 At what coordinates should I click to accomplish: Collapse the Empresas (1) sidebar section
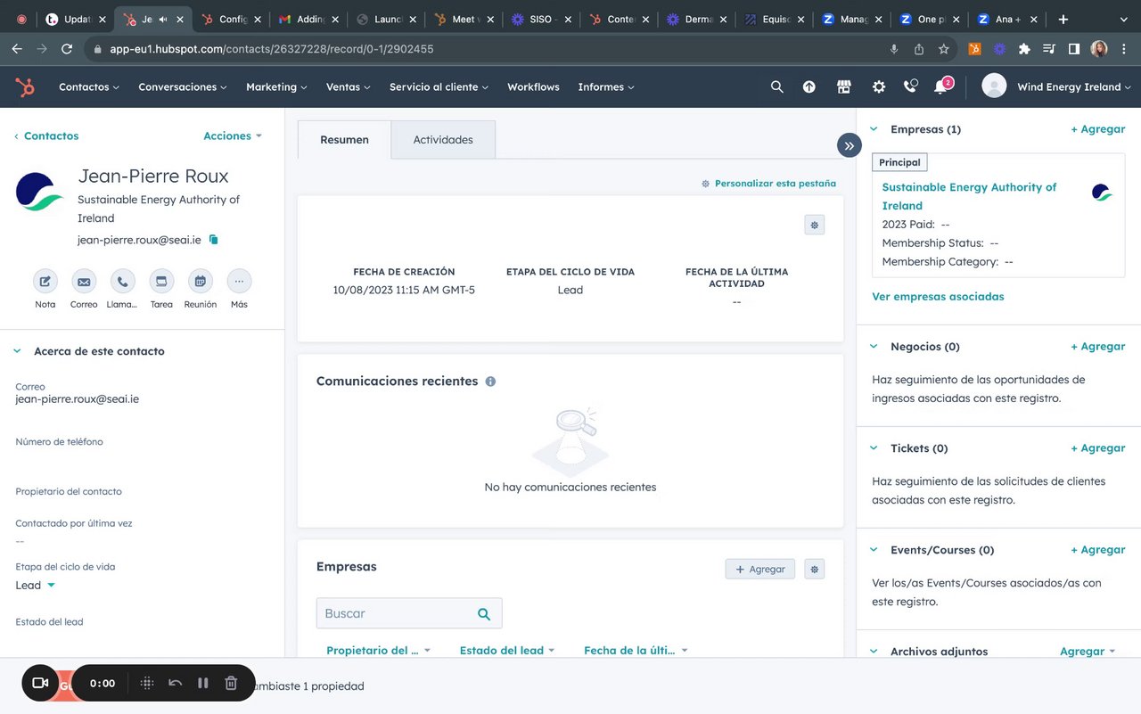coord(874,129)
